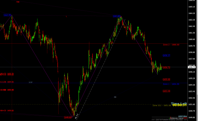This screenshot has width=198, height=121.
Task: Click 1653.40 on the price axis
Action: [x=192, y=91]
